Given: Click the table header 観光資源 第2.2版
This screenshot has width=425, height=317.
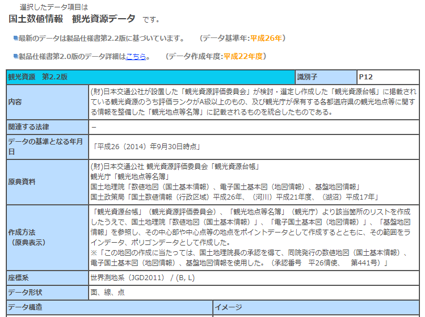Looking at the screenshot, I should coord(151,77).
